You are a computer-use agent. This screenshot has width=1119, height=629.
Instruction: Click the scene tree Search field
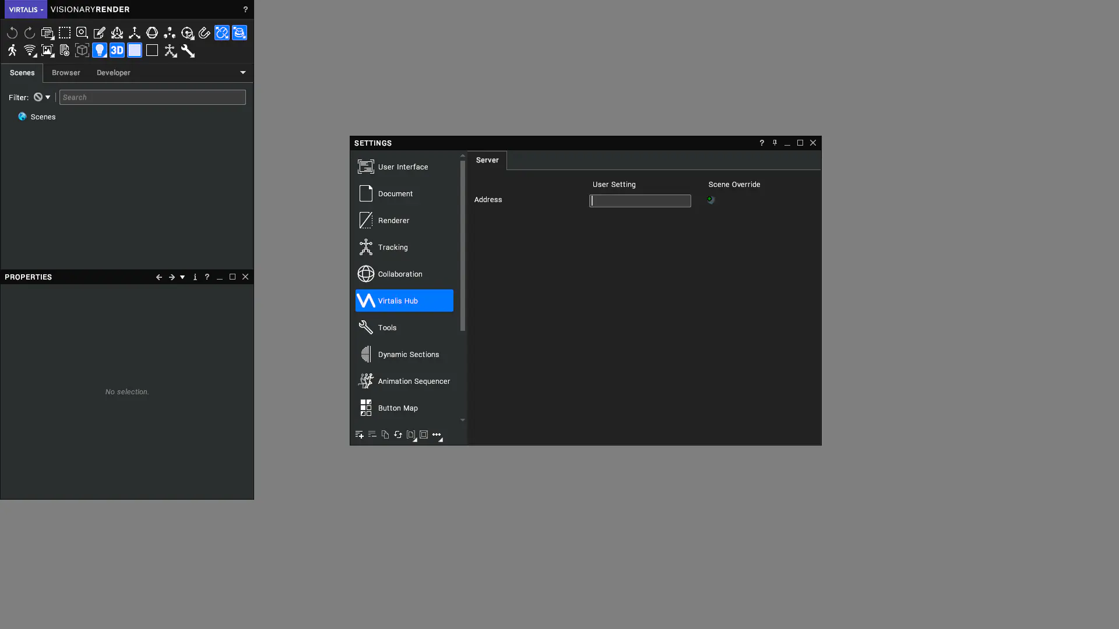[x=153, y=97]
